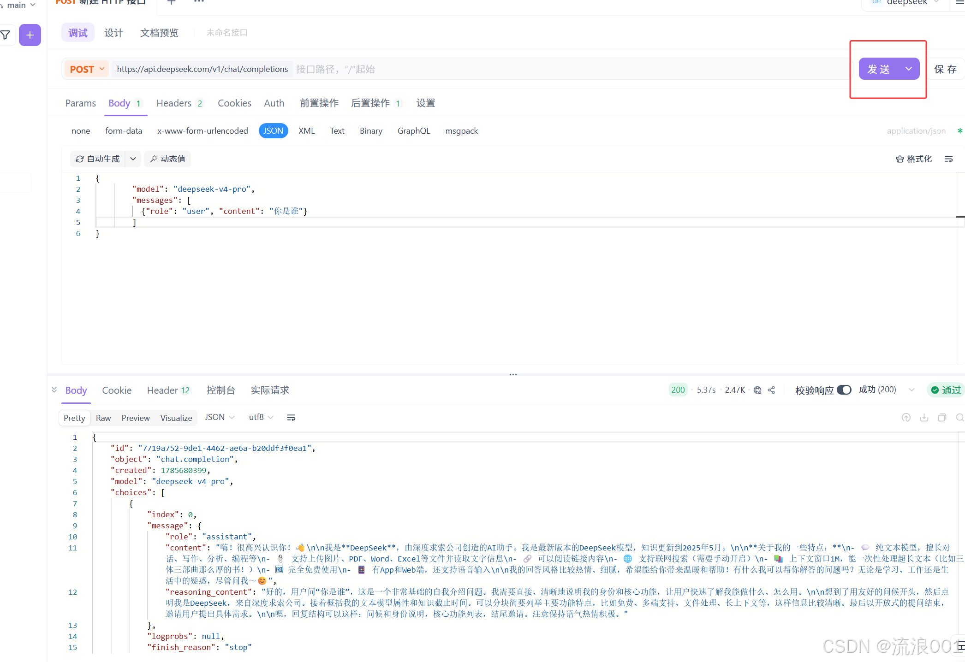Open the 控制台 console tab
The width and height of the screenshot is (965, 662).
click(x=220, y=390)
